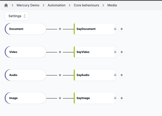Viewport: 162px width, 116px height.
Task: Insert step between Image and SayImage
Action: (60, 98)
